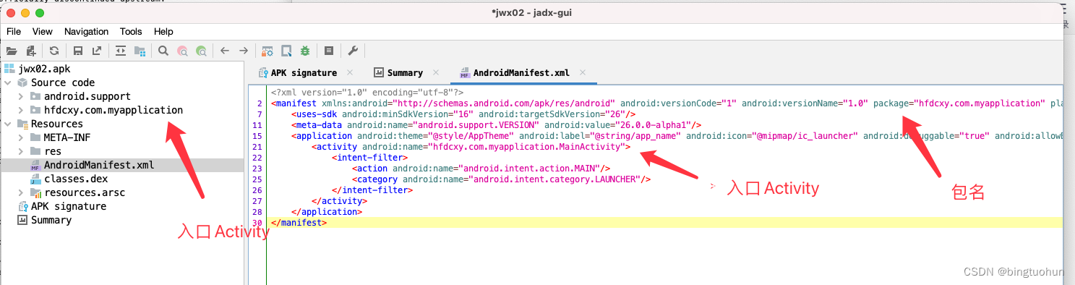
Task: Open the Help menu
Action: tap(163, 31)
